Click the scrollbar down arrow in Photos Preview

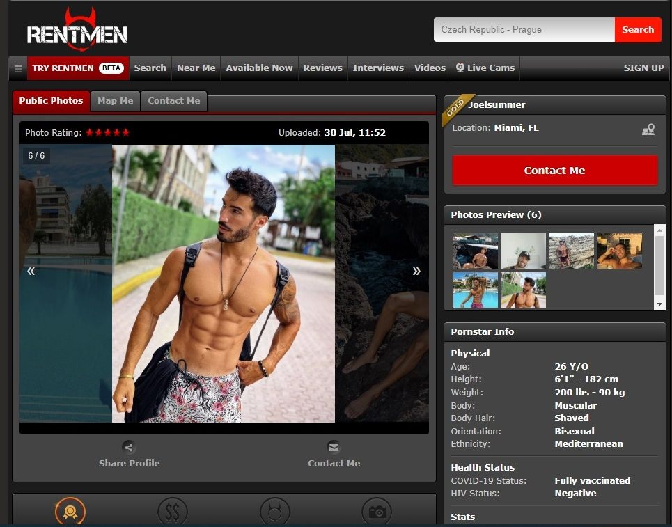pyautogui.click(x=659, y=304)
